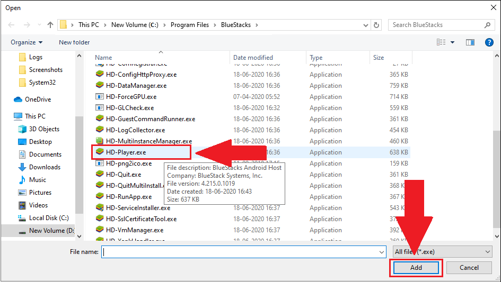Select HD-DataManager.exe icon
Screen dimensions: 501x282
click(x=100, y=86)
